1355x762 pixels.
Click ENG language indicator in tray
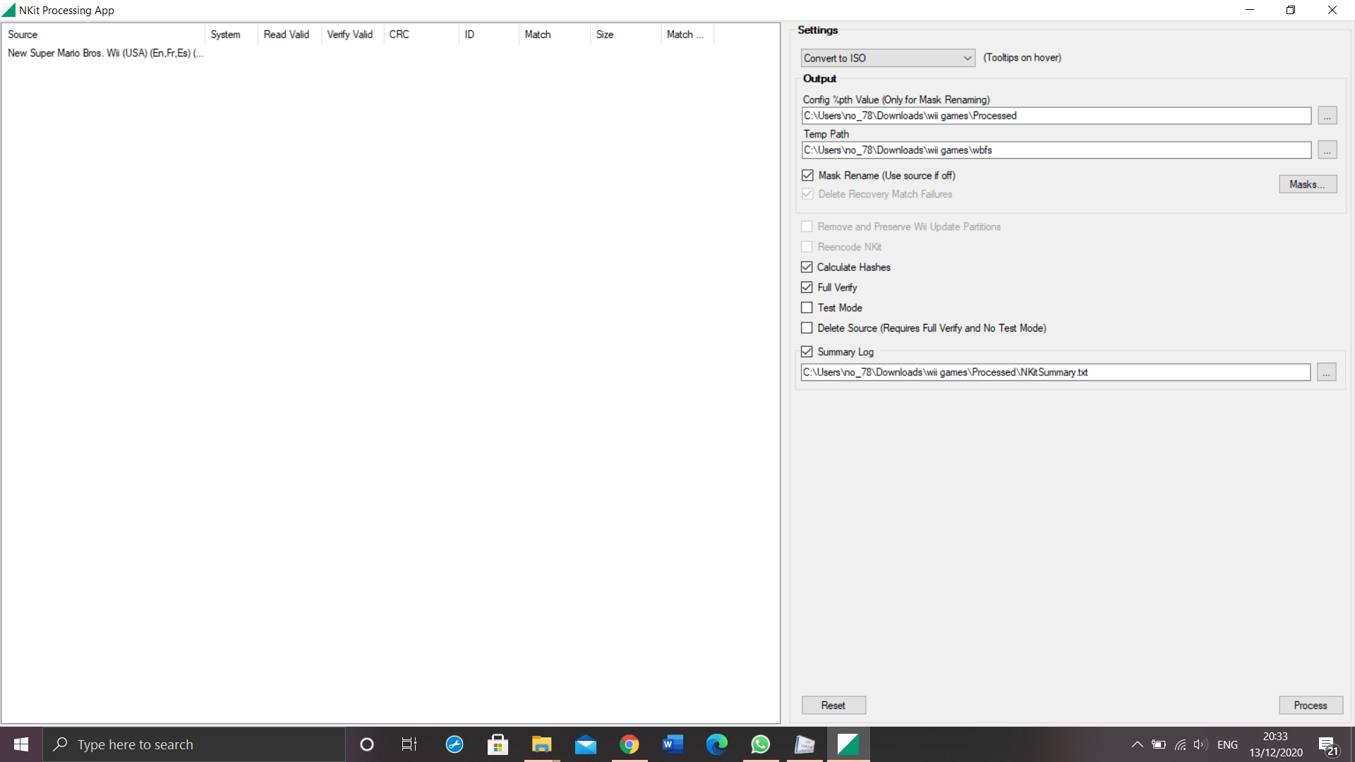click(x=1227, y=745)
